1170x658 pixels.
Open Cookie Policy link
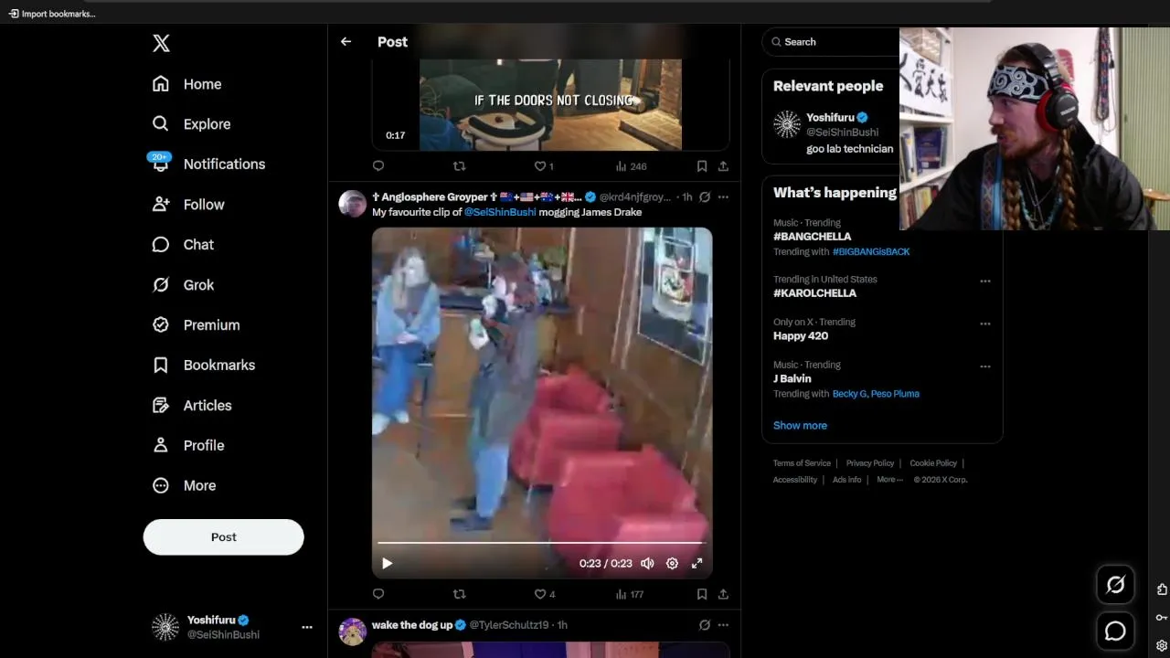[x=933, y=463]
